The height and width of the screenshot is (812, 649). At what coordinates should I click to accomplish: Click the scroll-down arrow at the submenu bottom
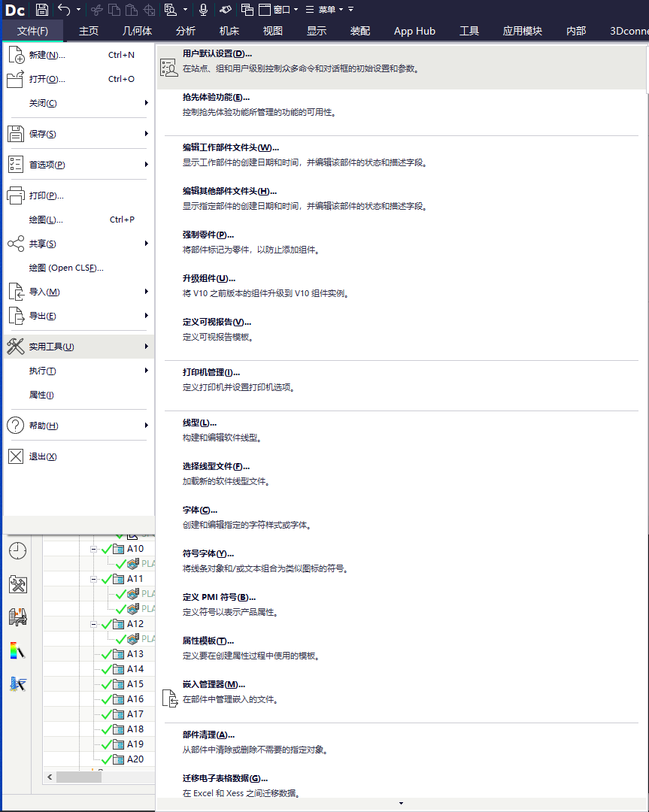(402, 804)
